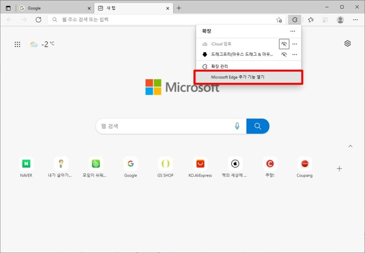Screen dimensions: 365x253
Task: Open more options for 드래그프리 extension
Action: coord(295,55)
